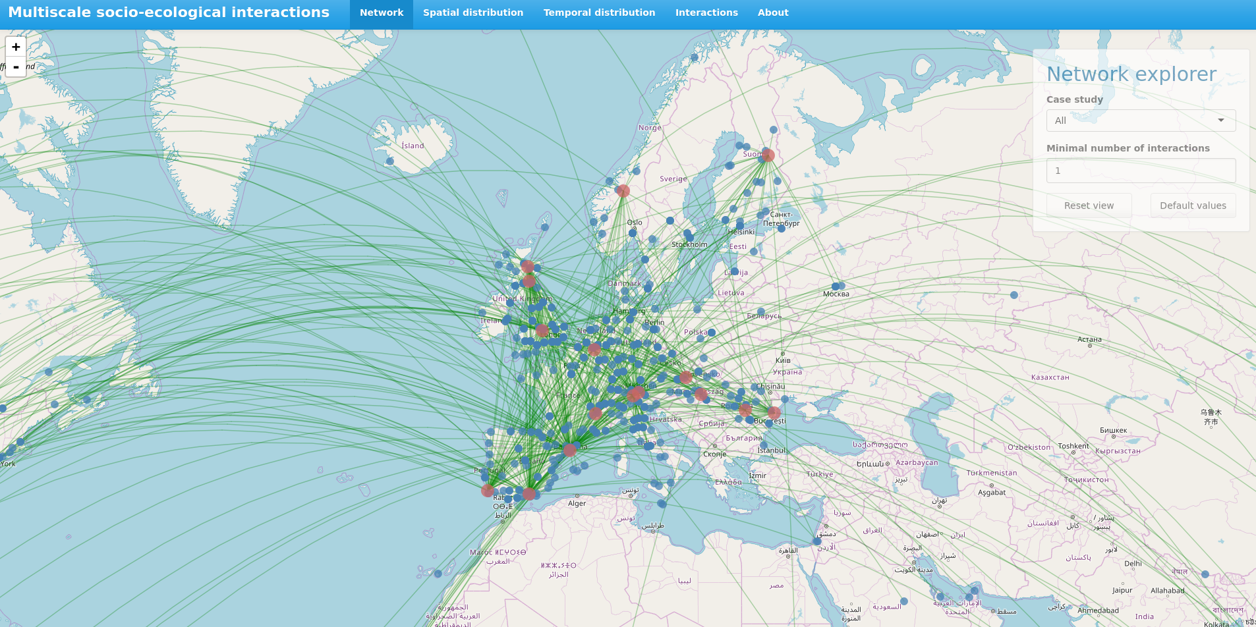
Task: Click the "Sverige" map label
Action: click(673, 178)
